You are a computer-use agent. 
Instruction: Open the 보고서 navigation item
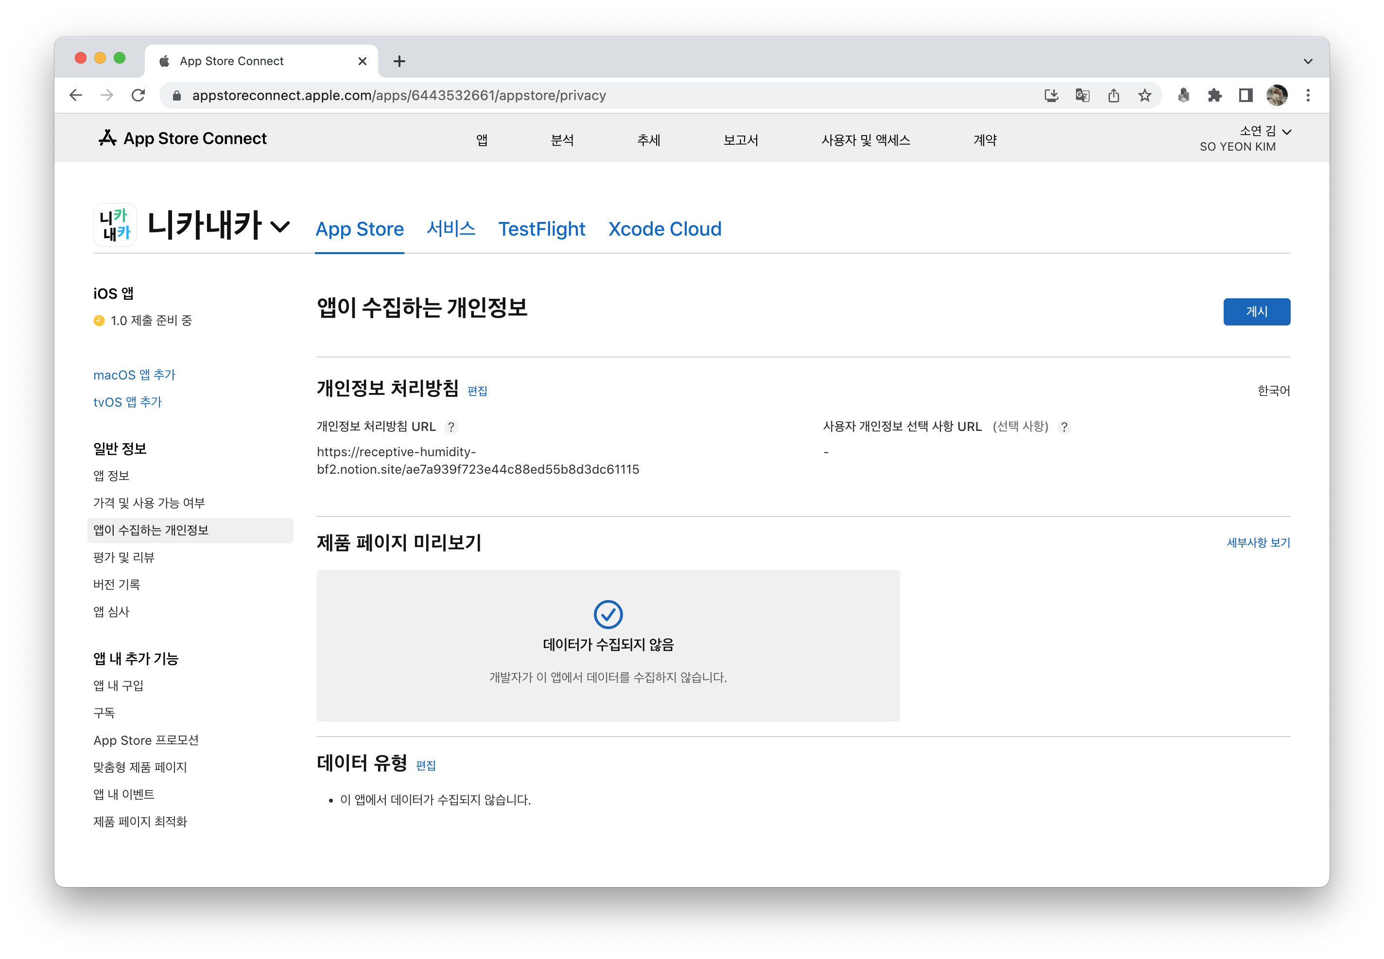click(x=741, y=140)
